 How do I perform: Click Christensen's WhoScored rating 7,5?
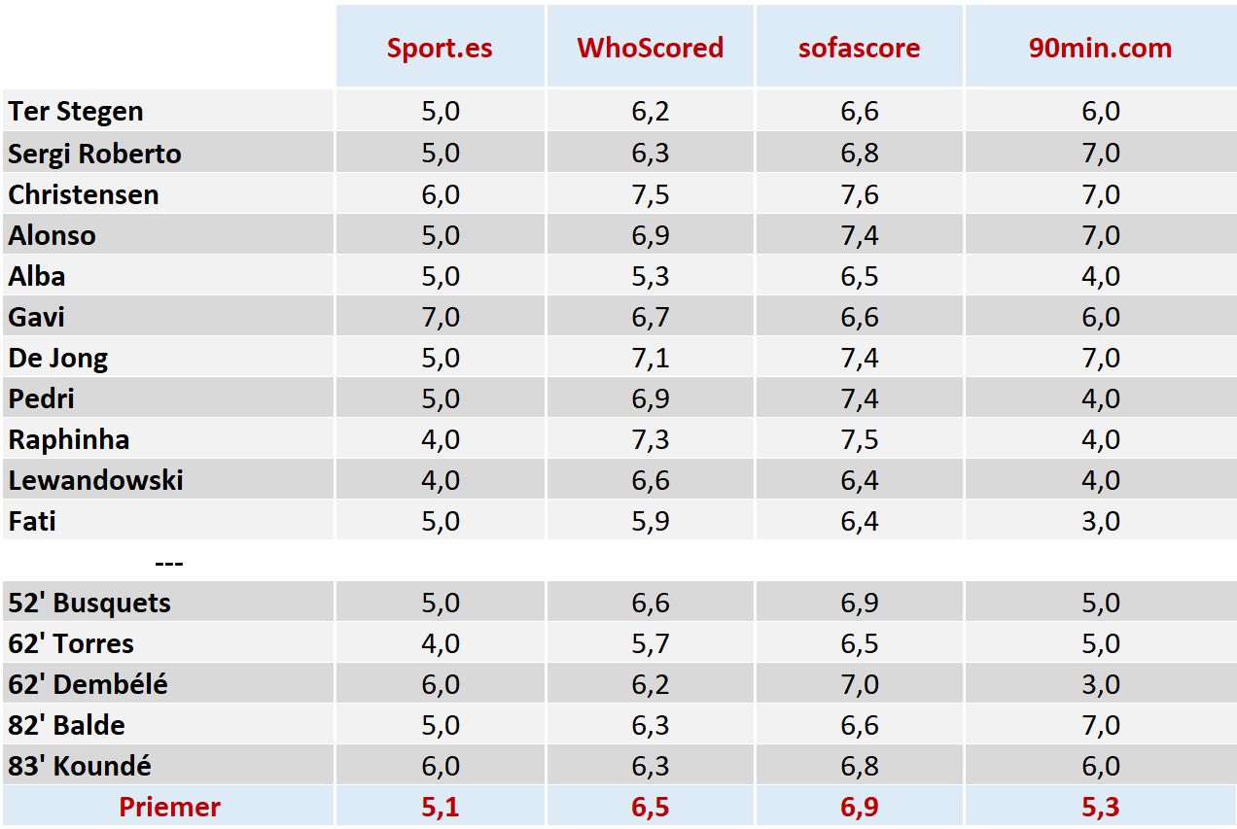[x=650, y=194]
